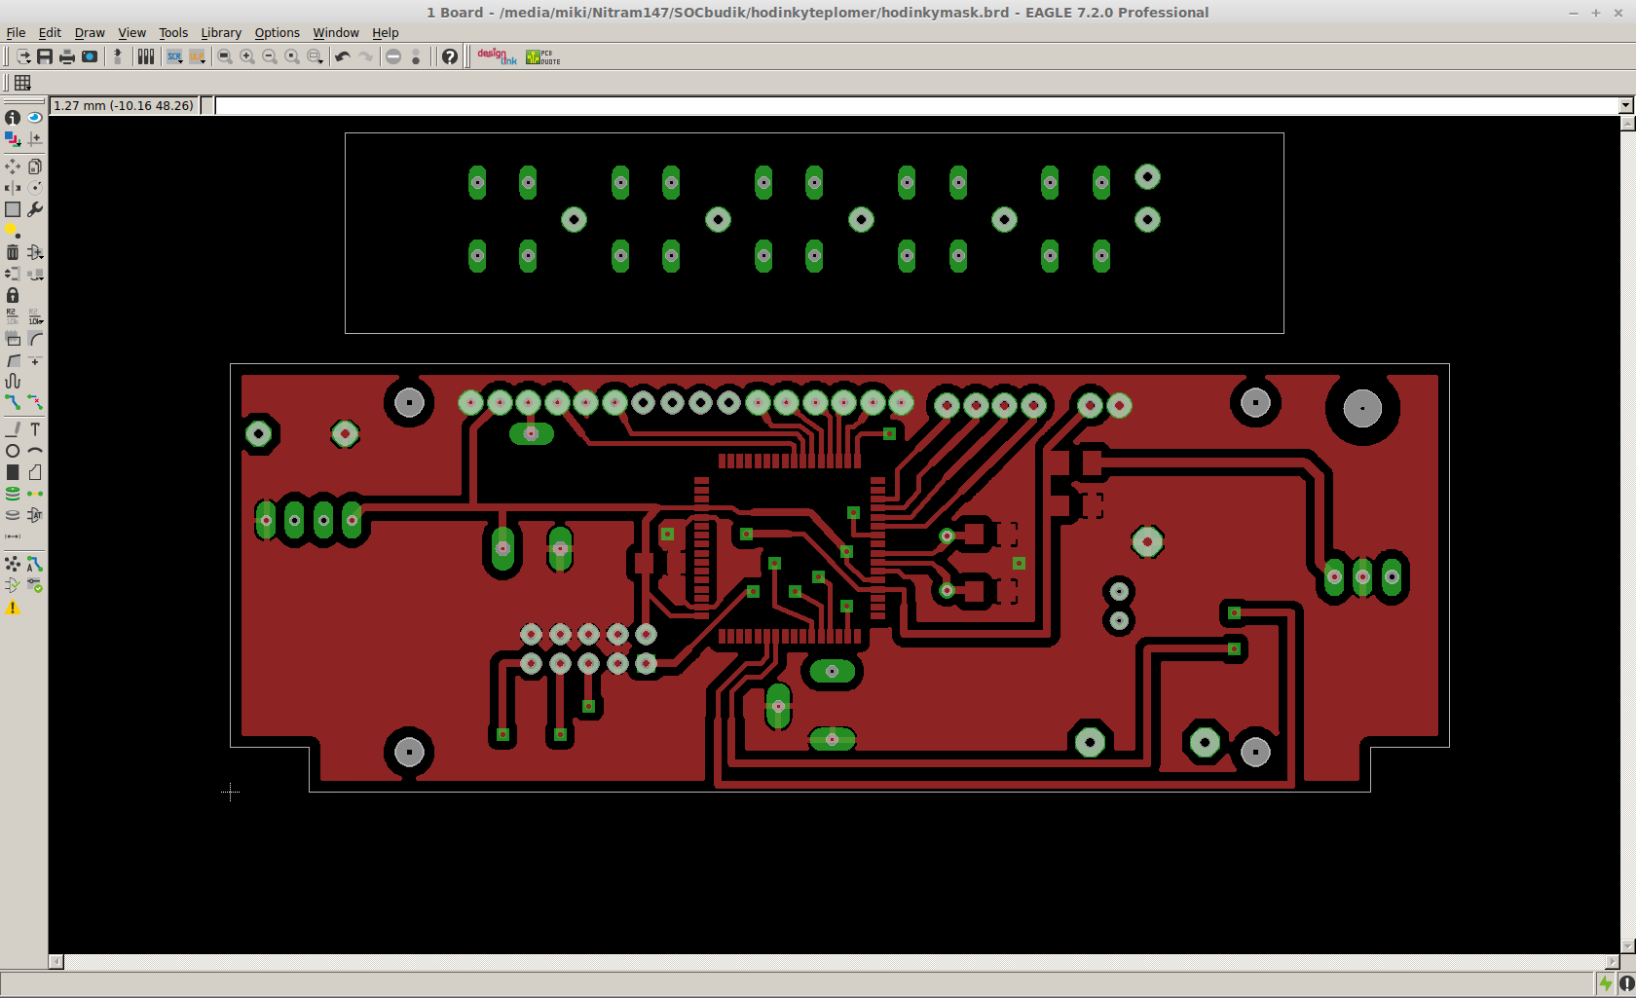Open the Grid settings dropdown
This screenshot has height=998, width=1636.
coord(22,83)
